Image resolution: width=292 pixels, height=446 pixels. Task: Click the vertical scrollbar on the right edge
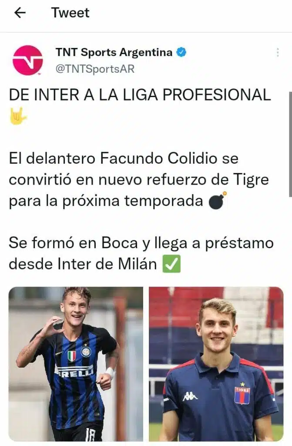290,144
